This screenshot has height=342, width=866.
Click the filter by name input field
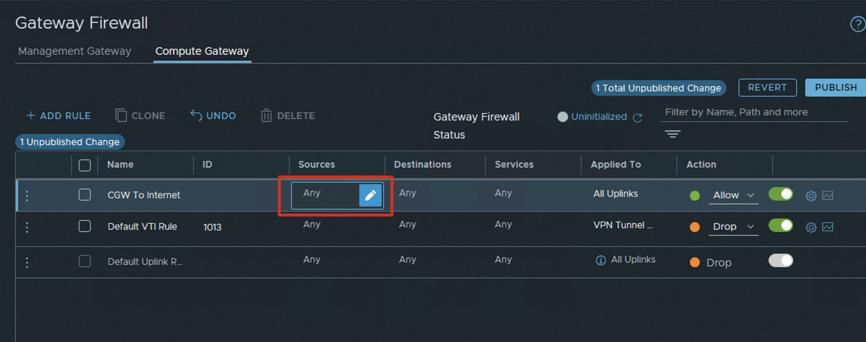click(753, 112)
